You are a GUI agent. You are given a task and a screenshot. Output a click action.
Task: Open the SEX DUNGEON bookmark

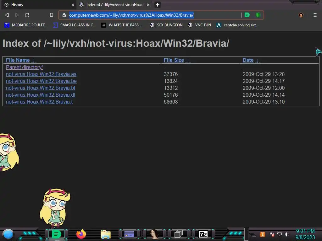click(x=166, y=25)
